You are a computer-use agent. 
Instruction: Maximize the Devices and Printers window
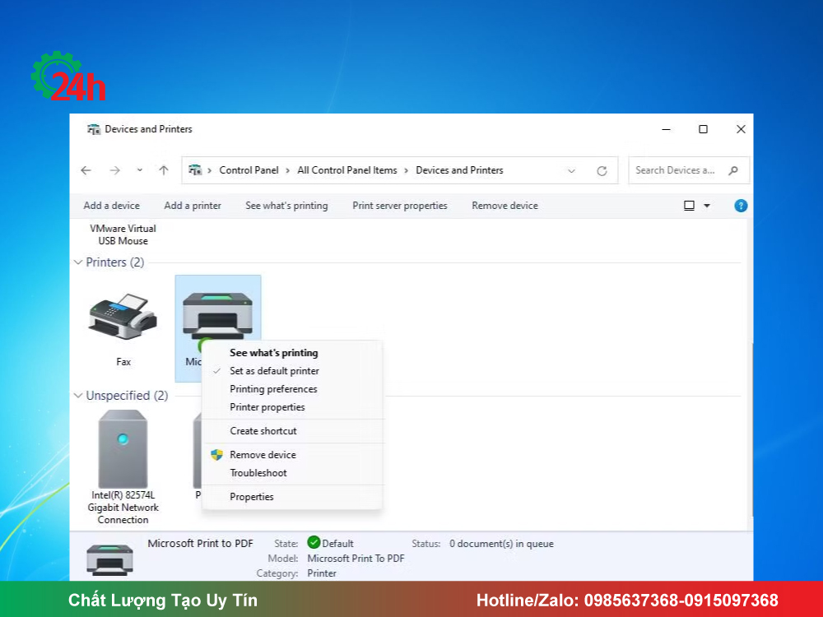[704, 129]
